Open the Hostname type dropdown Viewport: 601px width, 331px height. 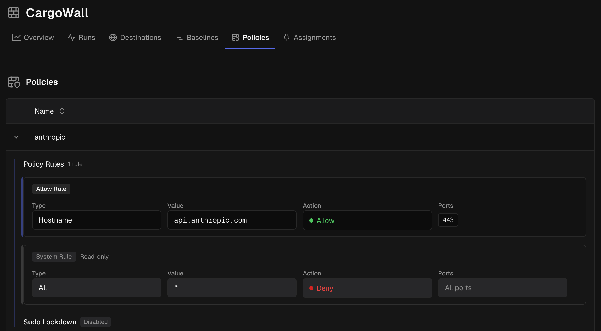[x=96, y=220]
